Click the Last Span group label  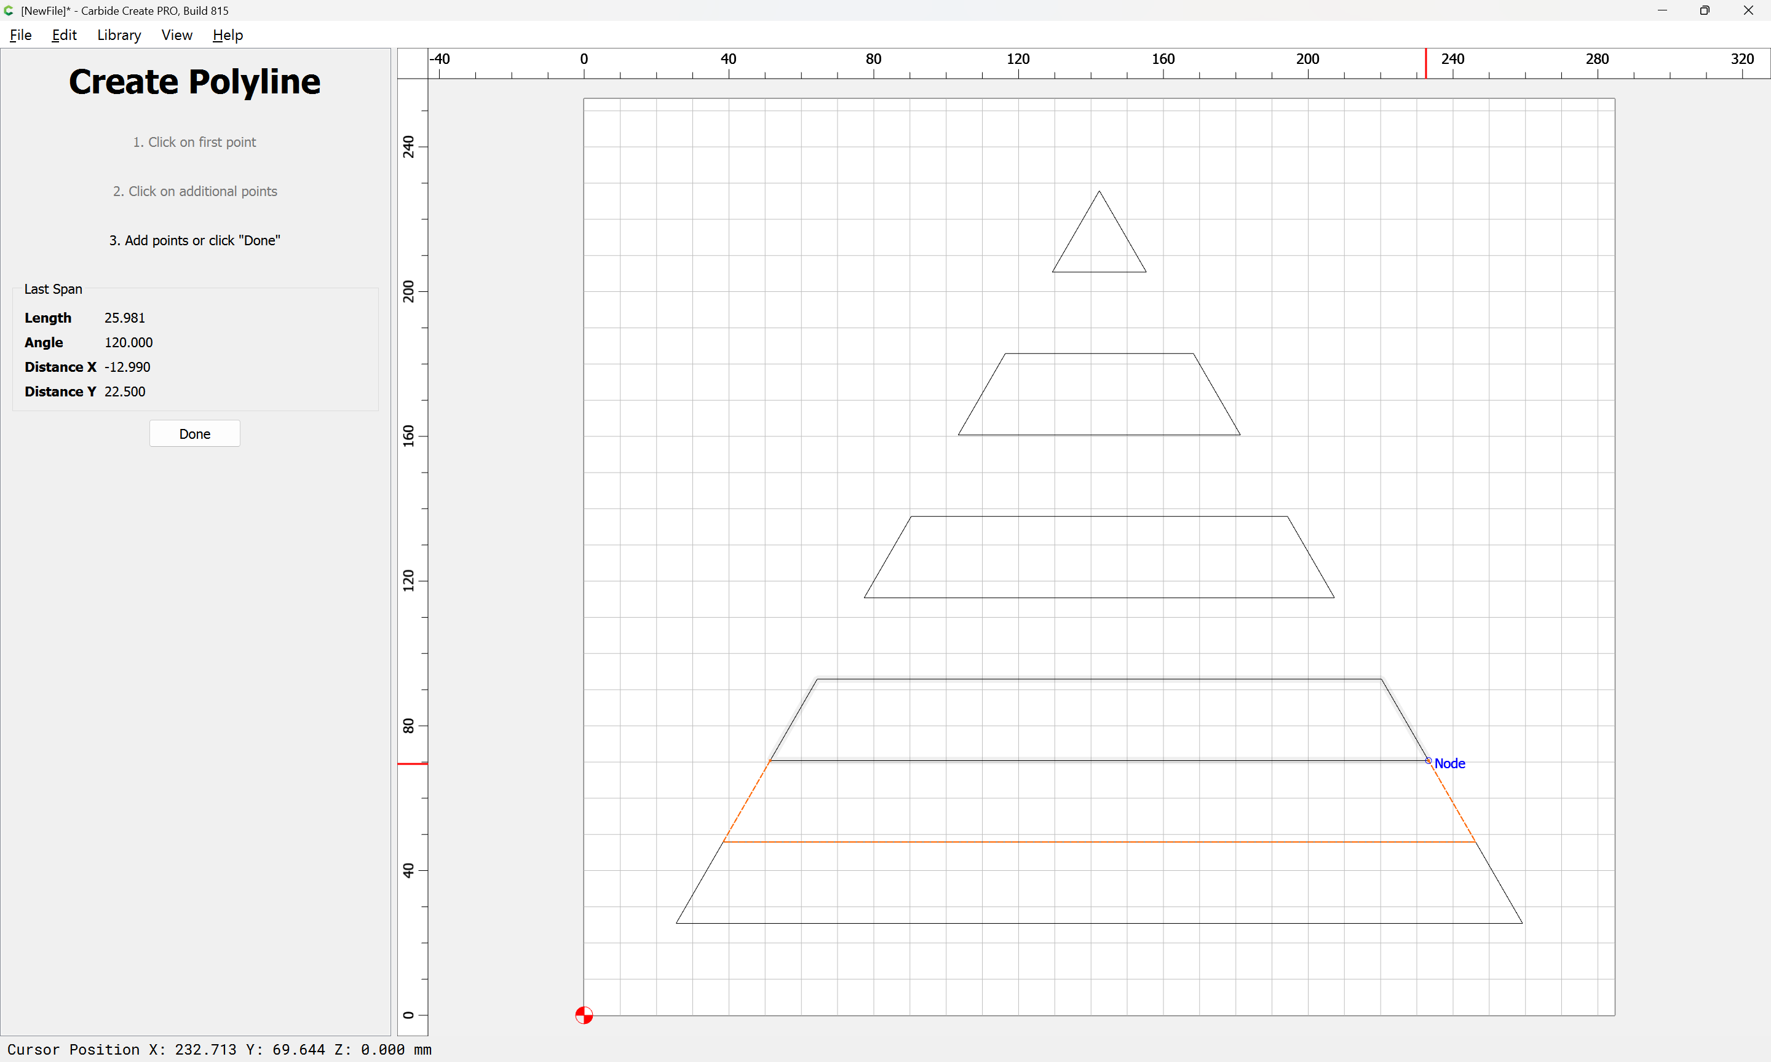(53, 289)
